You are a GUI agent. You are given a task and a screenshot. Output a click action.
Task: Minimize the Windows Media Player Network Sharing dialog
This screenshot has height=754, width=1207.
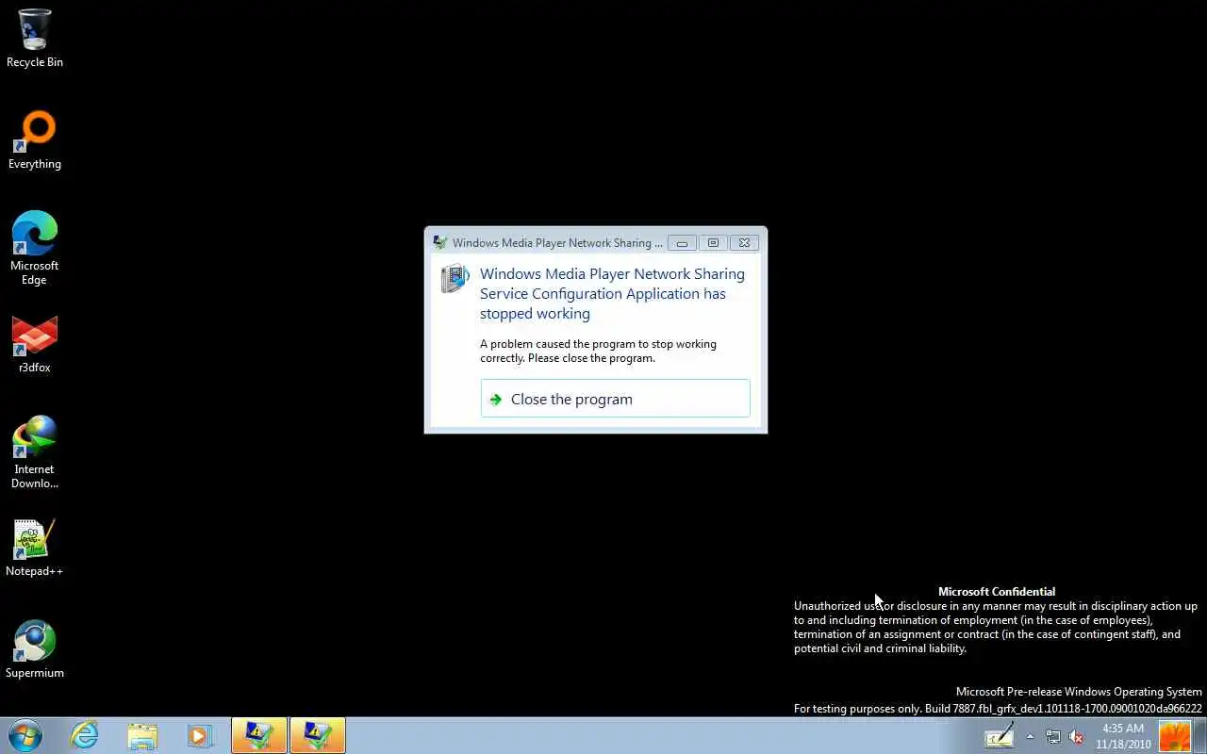click(682, 243)
